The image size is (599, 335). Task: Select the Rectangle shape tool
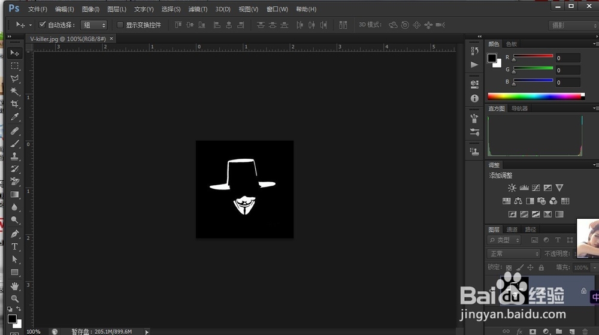(x=14, y=272)
